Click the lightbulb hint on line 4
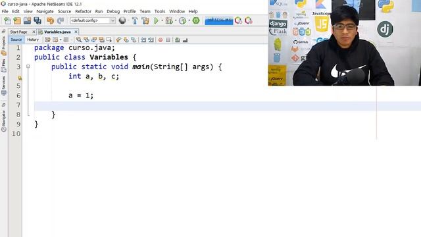Image resolution: width=421 pixels, height=237 pixels. pos(20,78)
